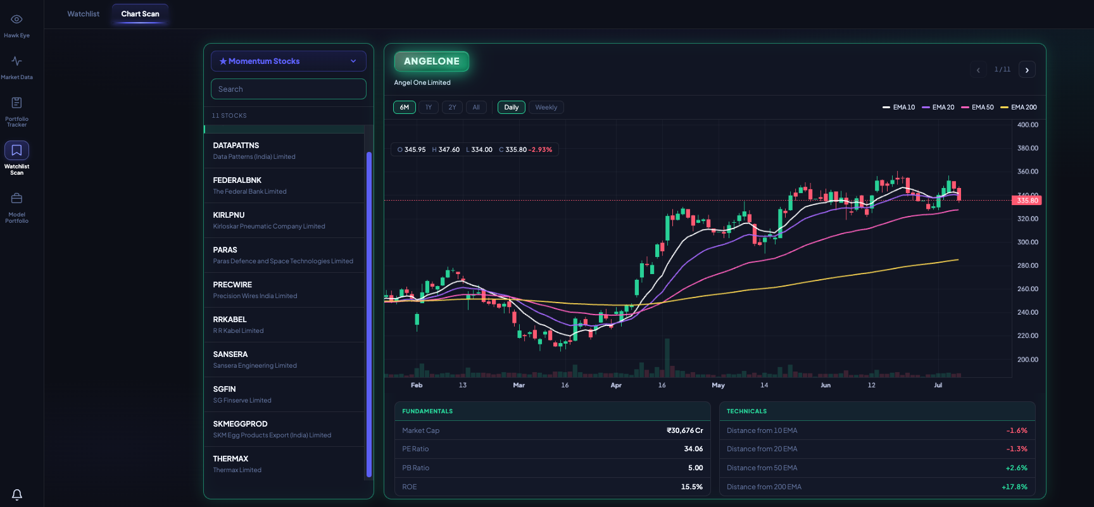Select the 2Y timeframe option
Image resolution: width=1094 pixels, height=507 pixels.
(452, 108)
